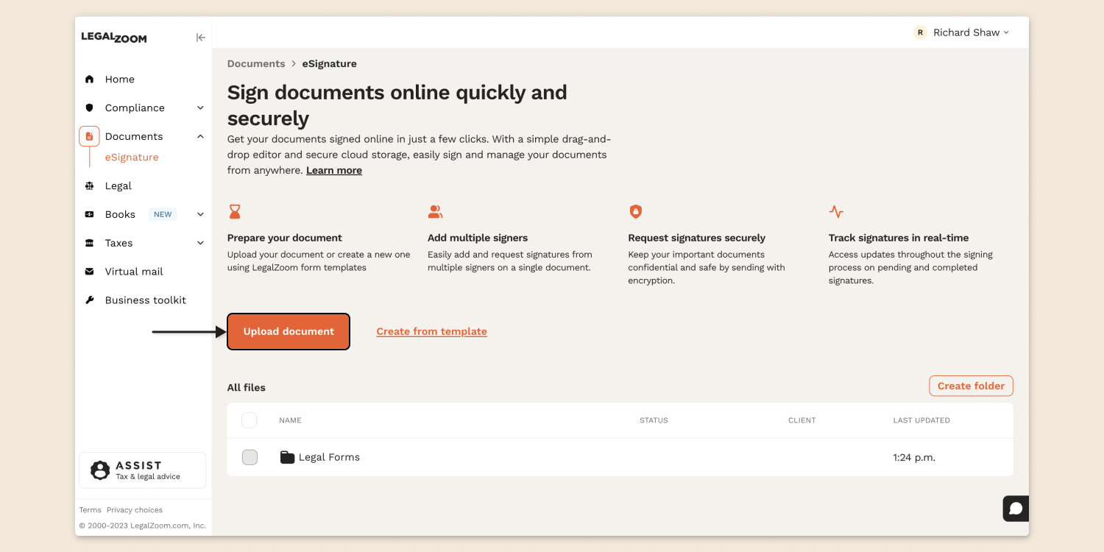1104x552 pixels.
Task: Open the chat support bubble
Action: click(1015, 508)
